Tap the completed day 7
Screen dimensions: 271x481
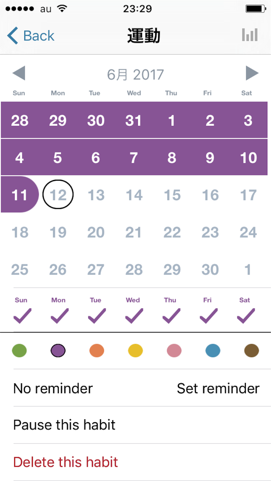pos(134,157)
